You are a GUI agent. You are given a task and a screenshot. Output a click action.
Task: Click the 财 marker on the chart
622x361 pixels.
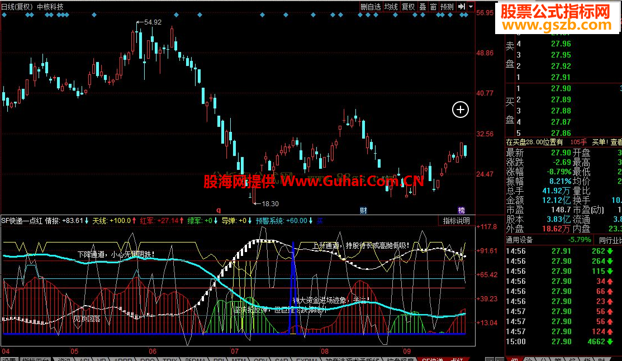363,210
